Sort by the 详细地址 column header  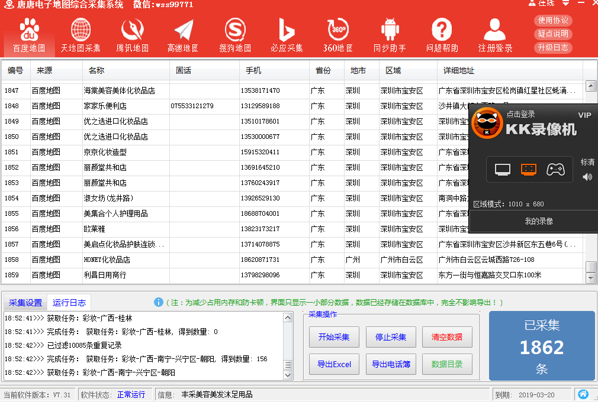[x=510, y=70]
